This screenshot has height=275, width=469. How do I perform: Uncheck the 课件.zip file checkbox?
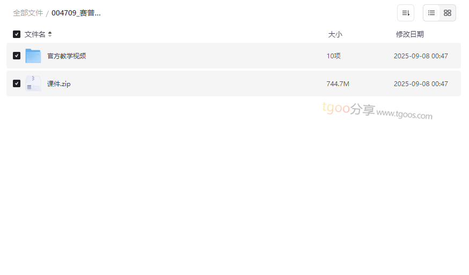[17, 83]
